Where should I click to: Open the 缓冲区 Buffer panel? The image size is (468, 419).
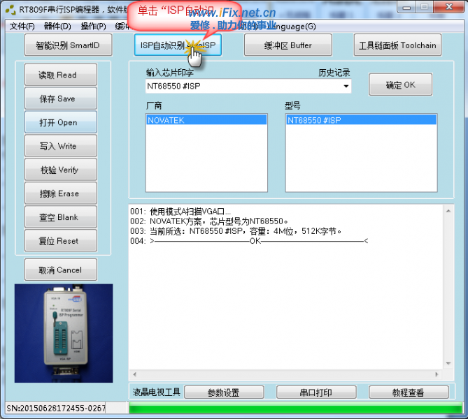point(288,46)
